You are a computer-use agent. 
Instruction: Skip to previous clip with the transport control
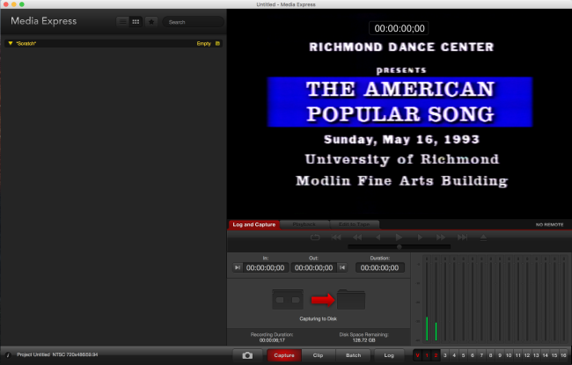tap(336, 237)
